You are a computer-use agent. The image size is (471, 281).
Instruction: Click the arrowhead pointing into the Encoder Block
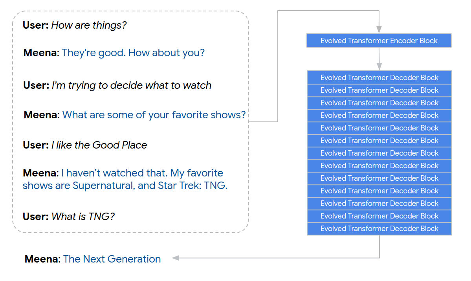pyautogui.click(x=379, y=29)
